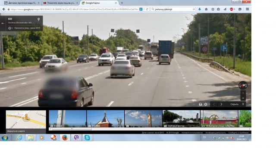276x155 pixels.
Task: Open the red ball app in taskbar
Action: point(53,138)
